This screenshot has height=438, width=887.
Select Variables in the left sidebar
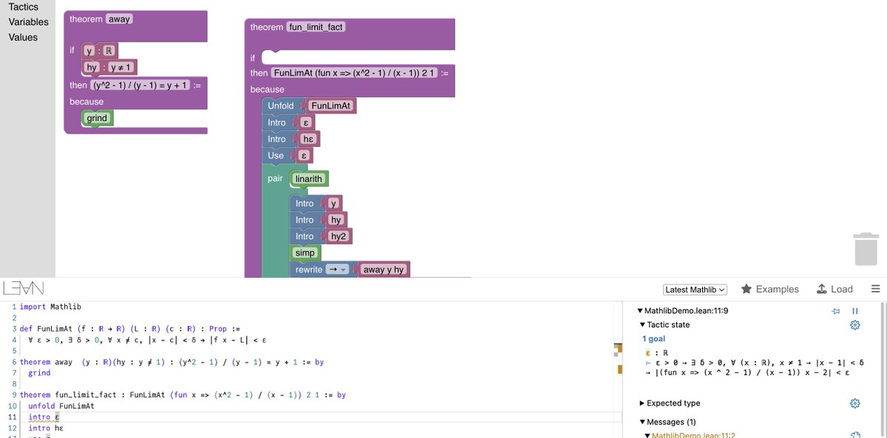click(x=28, y=21)
